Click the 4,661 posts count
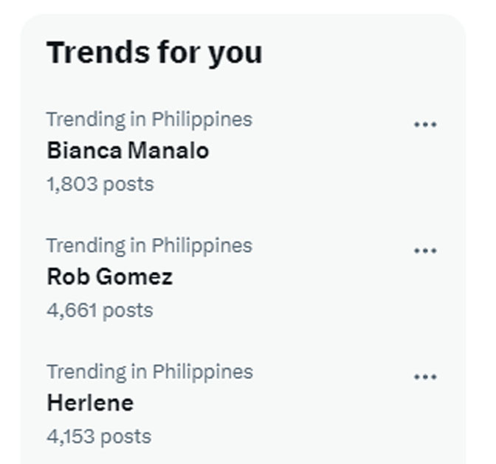The image size is (496, 464). click(x=100, y=310)
